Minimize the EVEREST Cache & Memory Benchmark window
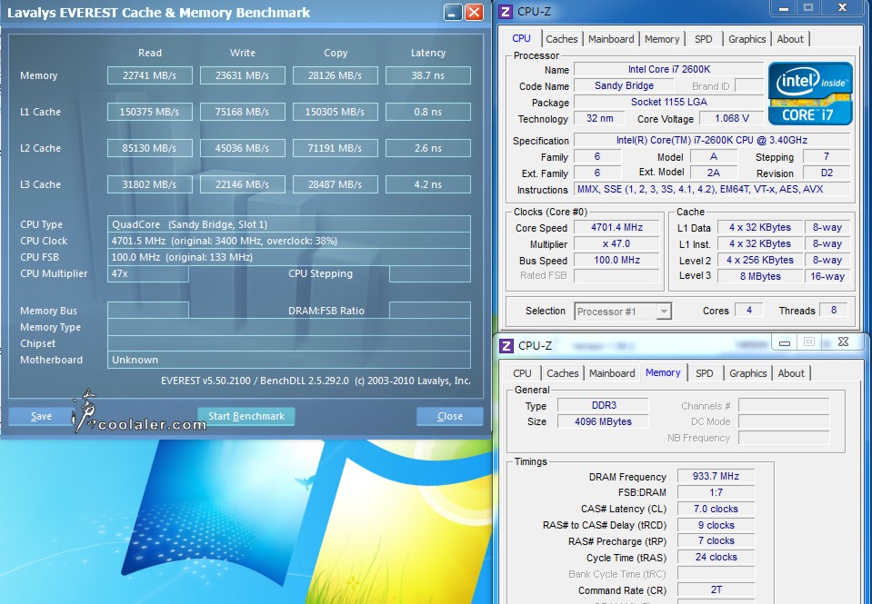The width and height of the screenshot is (872, 604). pyautogui.click(x=453, y=12)
